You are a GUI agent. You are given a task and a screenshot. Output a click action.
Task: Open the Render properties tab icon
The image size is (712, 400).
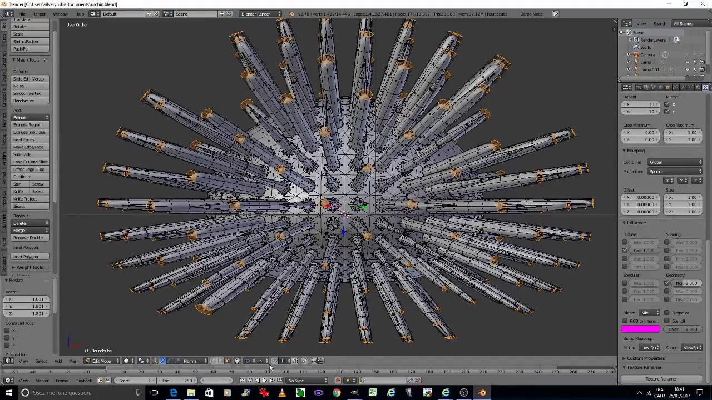[x=638, y=87]
